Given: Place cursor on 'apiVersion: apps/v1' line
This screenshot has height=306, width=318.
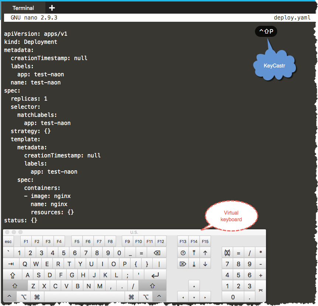Looking at the screenshot, I should (36, 34).
